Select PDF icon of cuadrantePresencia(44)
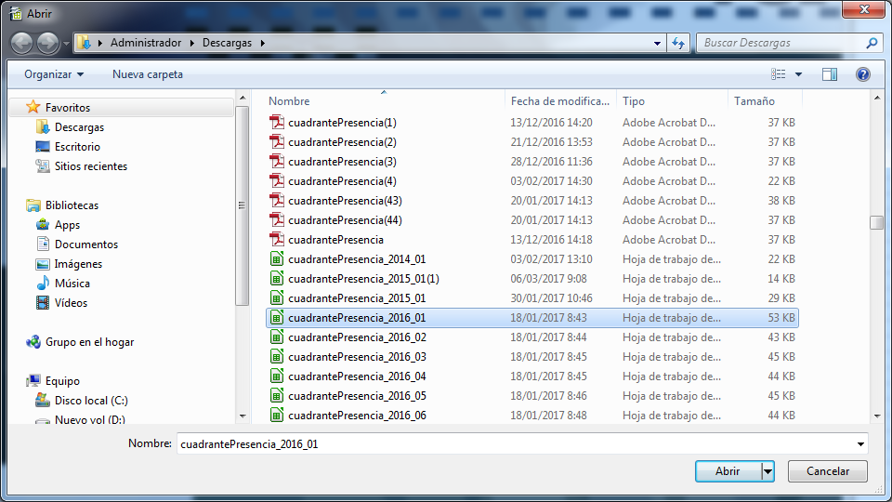Screen dimensions: 892x502 point(277,219)
